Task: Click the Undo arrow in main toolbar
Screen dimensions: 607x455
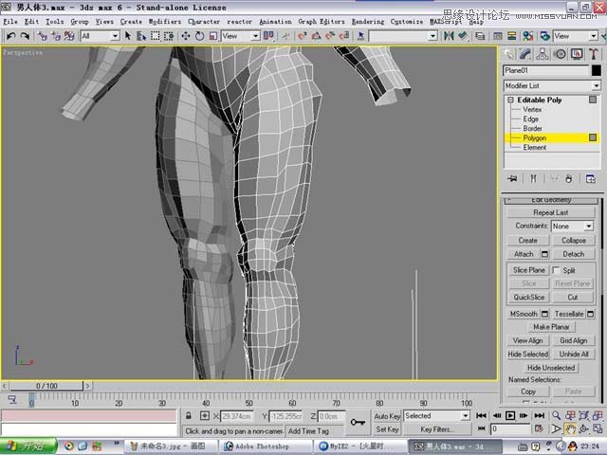Action: [10, 36]
